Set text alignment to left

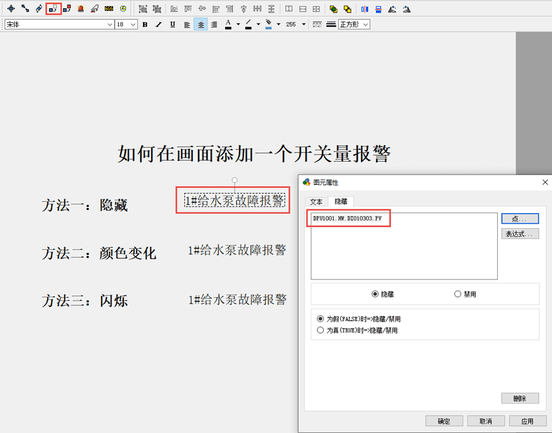[187, 24]
